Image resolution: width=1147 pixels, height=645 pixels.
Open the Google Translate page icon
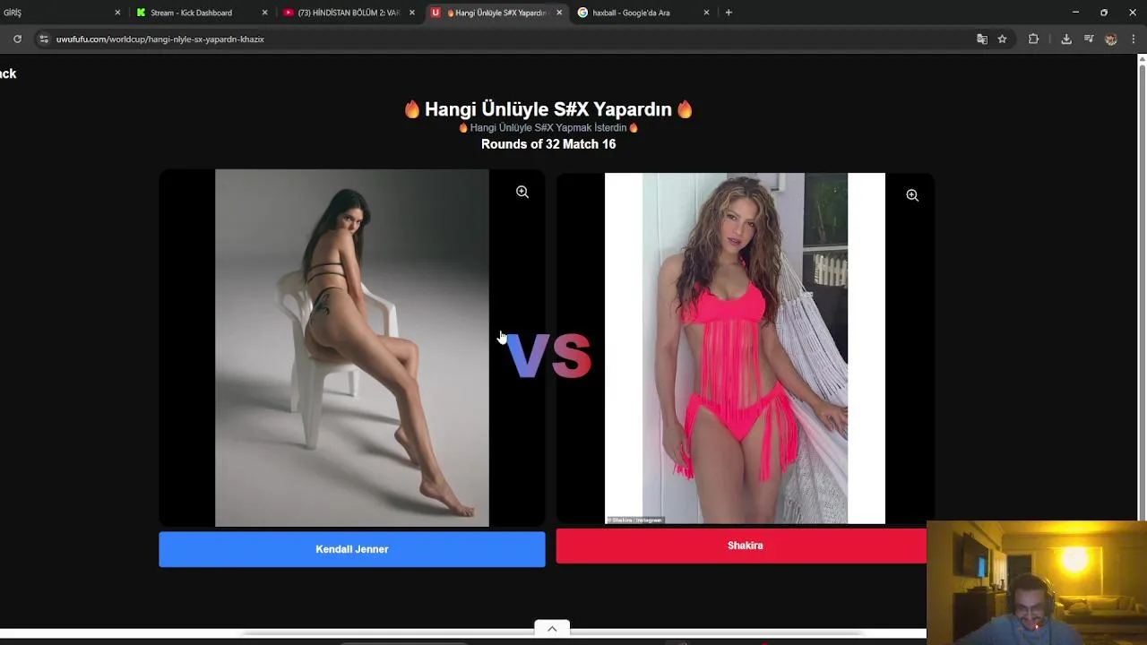point(982,39)
